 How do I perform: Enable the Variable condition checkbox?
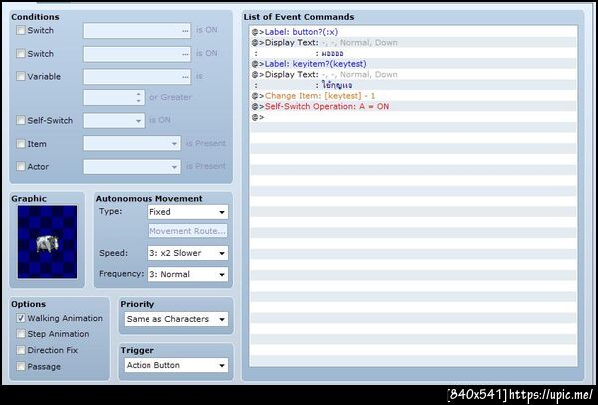[21, 76]
